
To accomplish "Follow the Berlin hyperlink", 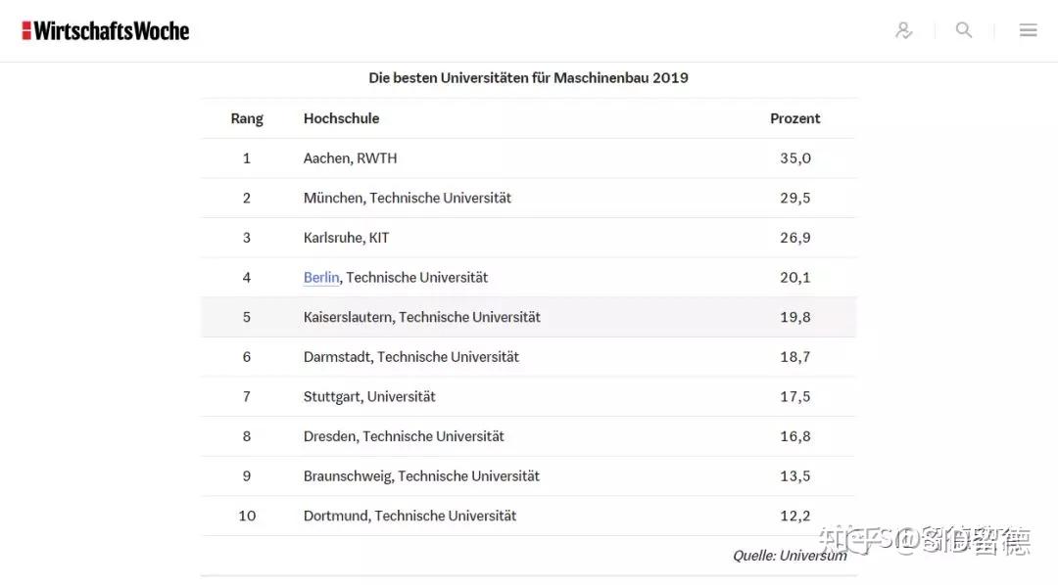I will click(x=321, y=278).
